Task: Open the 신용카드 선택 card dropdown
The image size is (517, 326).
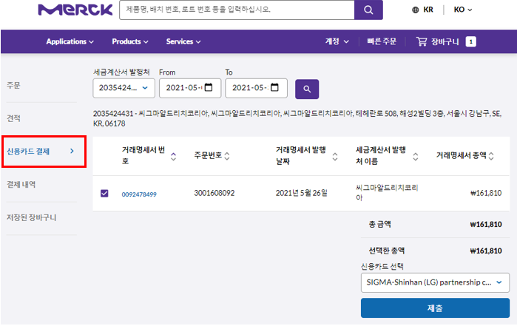Action: [x=435, y=282]
